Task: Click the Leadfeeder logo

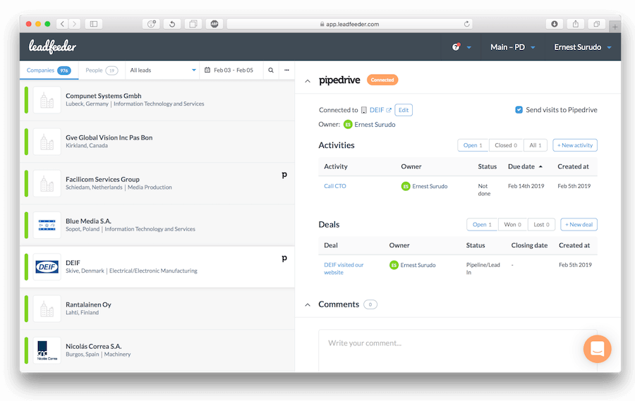Action: tap(52, 47)
